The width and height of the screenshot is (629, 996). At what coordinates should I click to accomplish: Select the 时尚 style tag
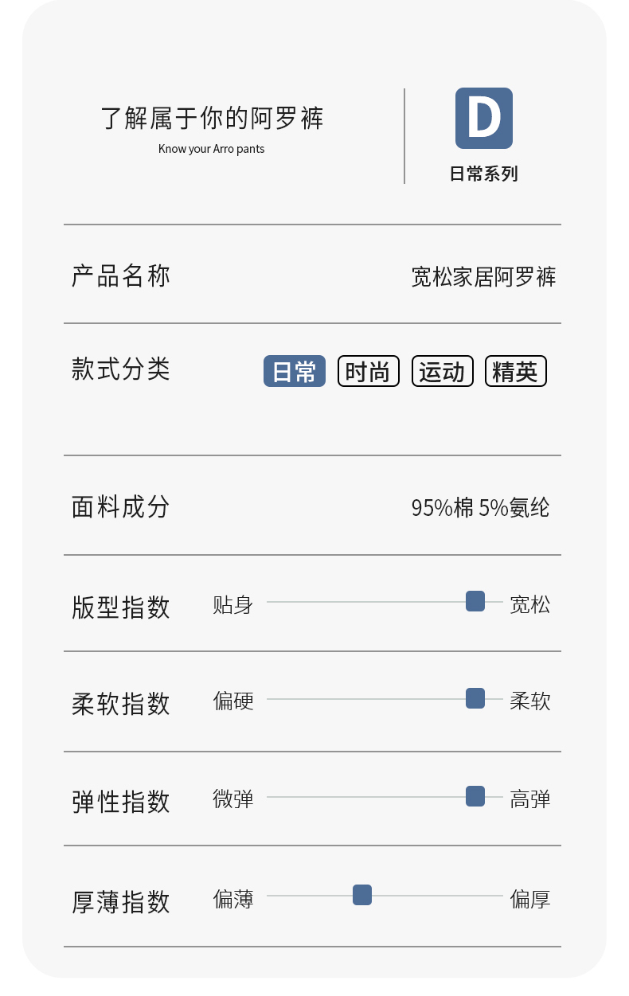tap(368, 371)
